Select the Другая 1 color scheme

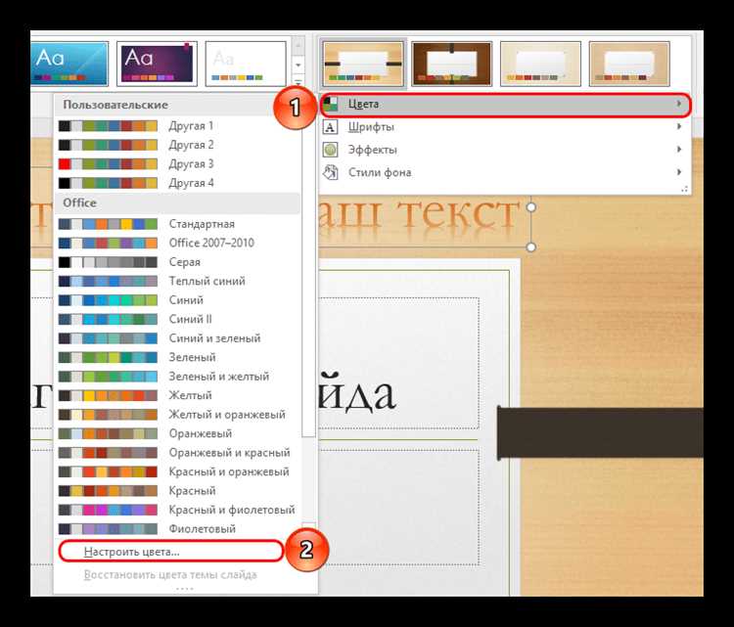coord(178,126)
